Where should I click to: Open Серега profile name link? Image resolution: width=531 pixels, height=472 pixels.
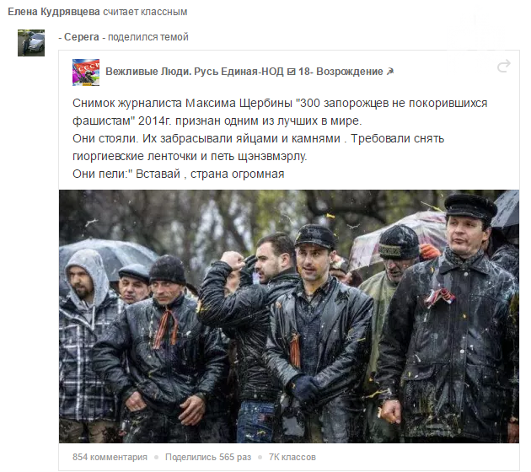81,37
